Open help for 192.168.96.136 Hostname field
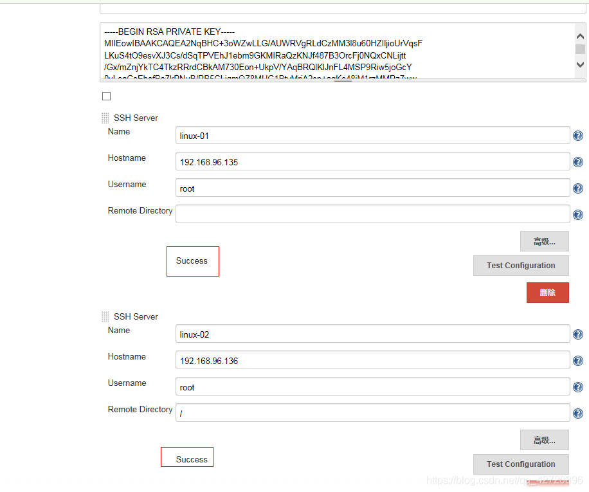Screen dimensions: 589x492 click(x=577, y=361)
